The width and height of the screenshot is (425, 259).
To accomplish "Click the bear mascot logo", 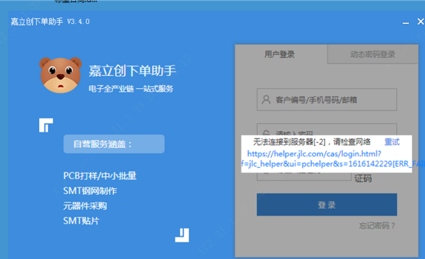I will (x=60, y=75).
